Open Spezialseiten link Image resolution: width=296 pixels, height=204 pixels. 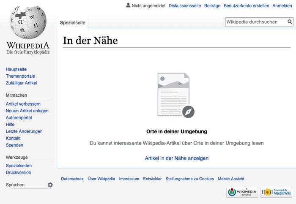pyautogui.click(x=19, y=166)
